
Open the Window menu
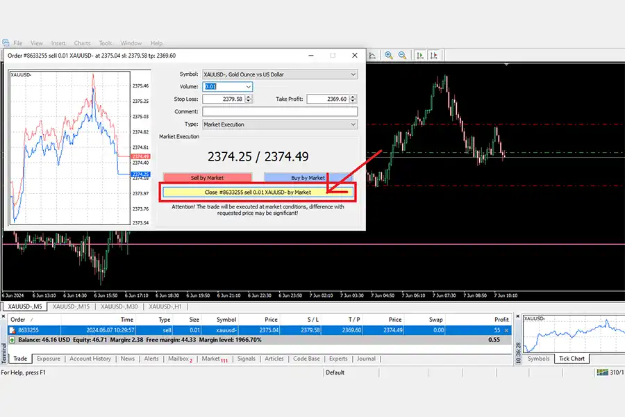click(x=131, y=43)
